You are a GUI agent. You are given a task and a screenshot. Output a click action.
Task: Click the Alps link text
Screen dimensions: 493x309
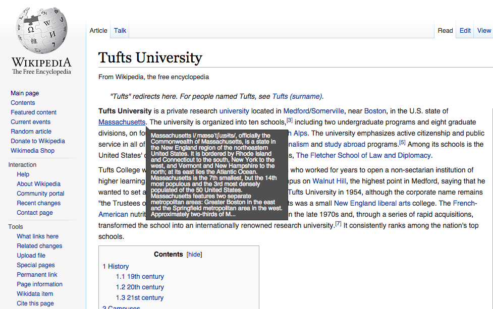tap(300, 133)
